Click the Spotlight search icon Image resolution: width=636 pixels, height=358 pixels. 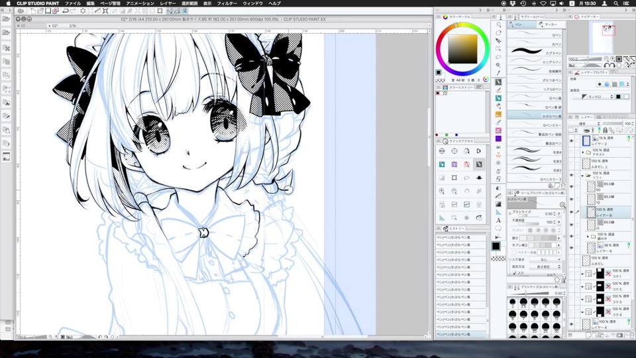(x=615, y=3)
